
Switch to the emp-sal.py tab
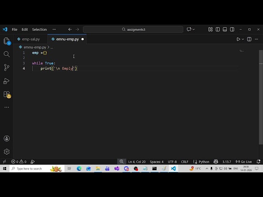(31, 39)
